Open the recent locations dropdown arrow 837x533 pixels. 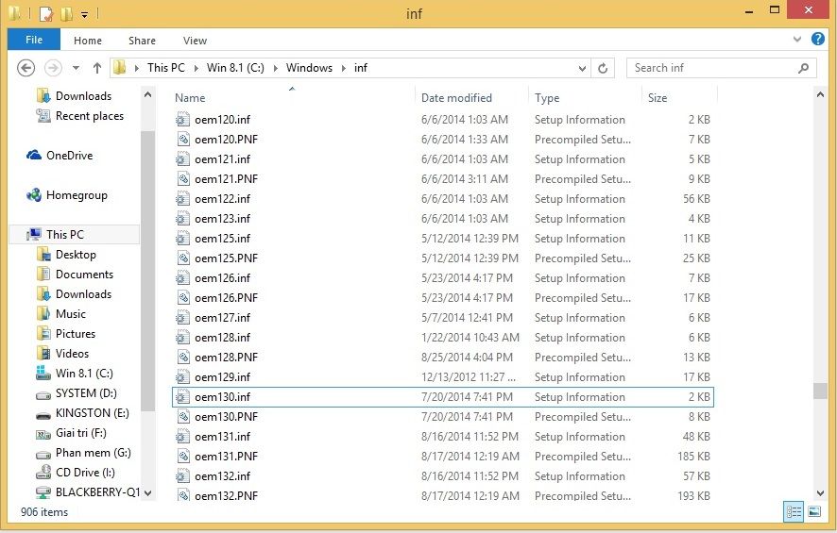(x=76, y=68)
